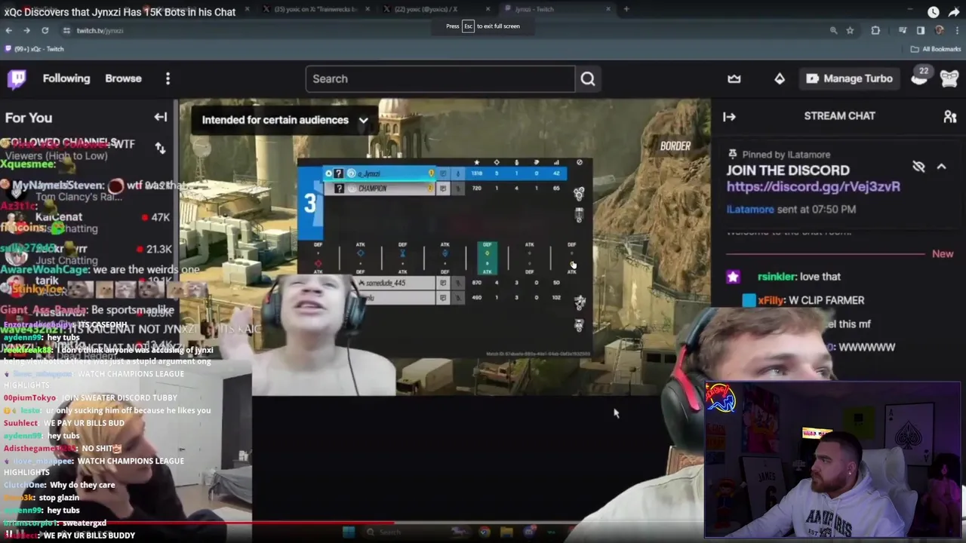Open Chrome three-dot menu

(956, 30)
